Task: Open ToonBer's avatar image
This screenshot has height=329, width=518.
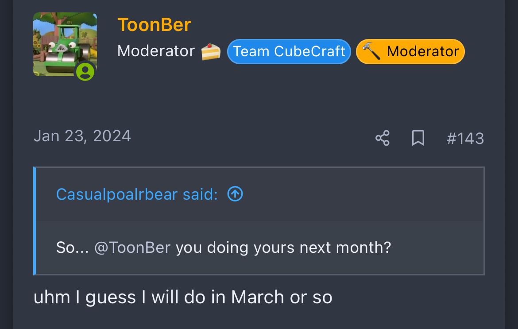Action: click(x=65, y=44)
